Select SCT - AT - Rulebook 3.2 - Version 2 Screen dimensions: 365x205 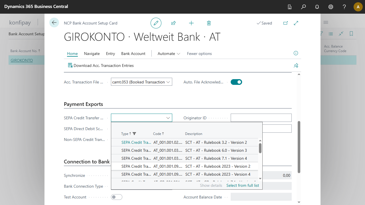[x=184, y=142]
